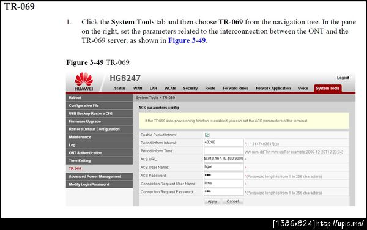Image resolution: width=367 pixels, height=230 pixels.
Task: Toggle Enable Period Inform checkbox
Action: pyautogui.click(x=207, y=135)
